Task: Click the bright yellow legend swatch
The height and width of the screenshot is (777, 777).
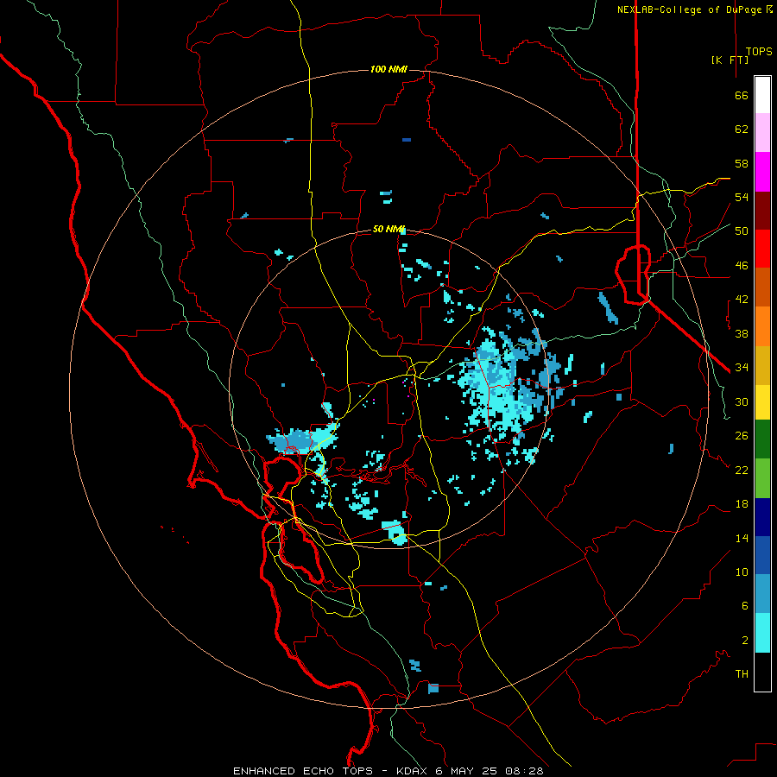Action: 762,402
